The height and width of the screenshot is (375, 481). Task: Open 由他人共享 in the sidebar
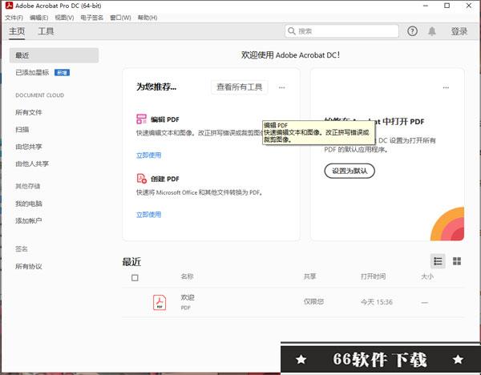[x=32, y=164]
